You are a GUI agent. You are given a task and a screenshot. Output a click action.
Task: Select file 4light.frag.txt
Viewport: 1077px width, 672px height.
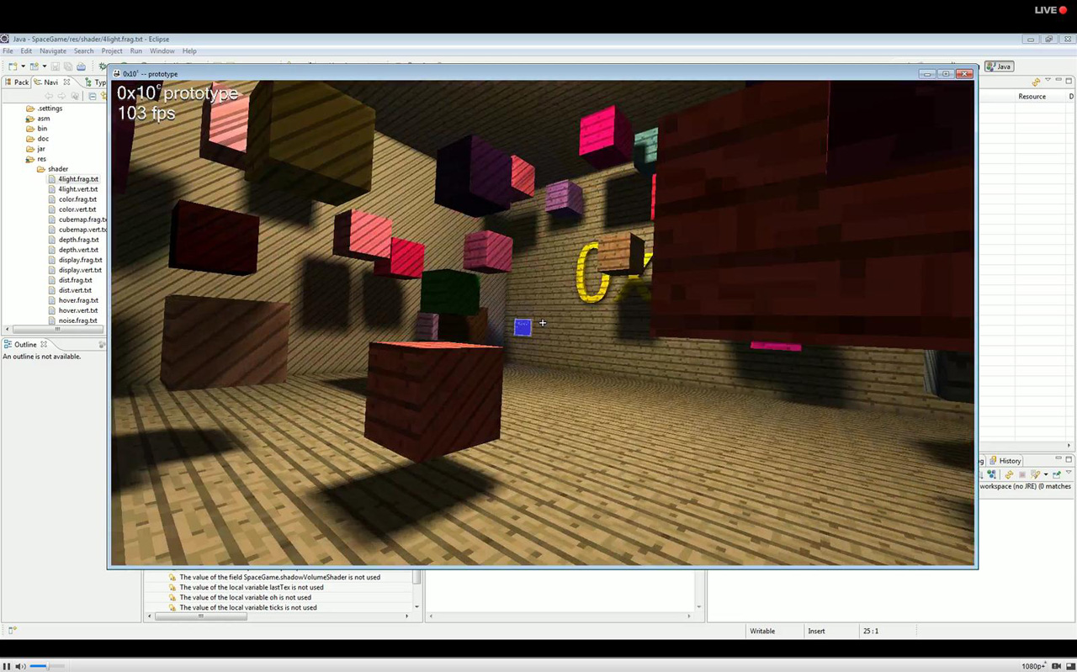[73, 179]
